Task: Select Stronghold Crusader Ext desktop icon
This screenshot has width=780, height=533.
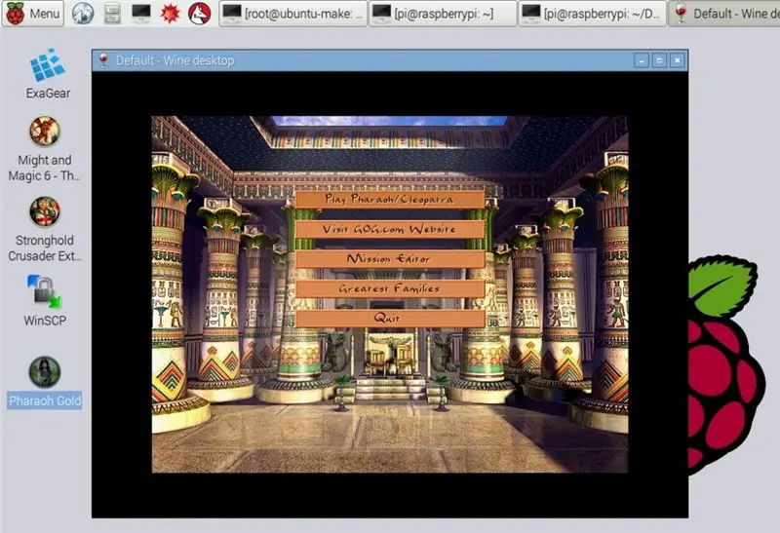Action: pos(44,229)
